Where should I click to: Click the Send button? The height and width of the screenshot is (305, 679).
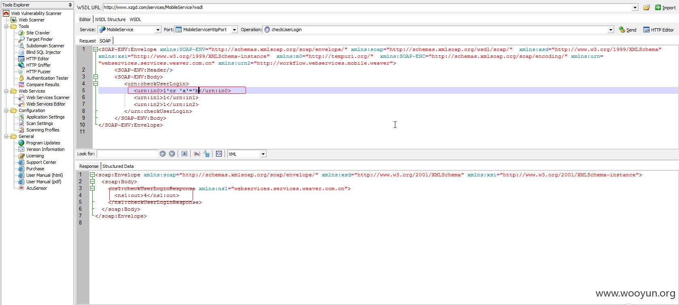pyautogui.click(x=628, y=30)
